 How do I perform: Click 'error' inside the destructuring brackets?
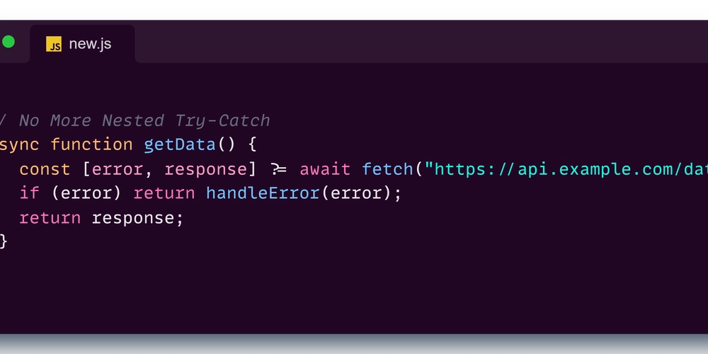[118, 169]
